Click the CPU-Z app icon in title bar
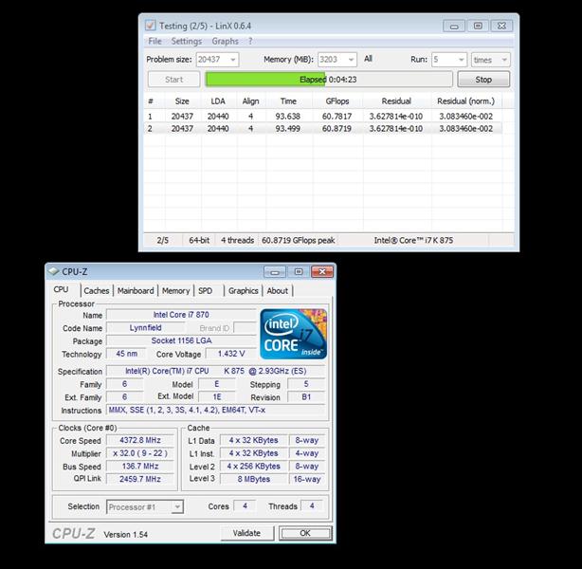The width and height of the screenshot is (582, 569). (x=54, y=271)
